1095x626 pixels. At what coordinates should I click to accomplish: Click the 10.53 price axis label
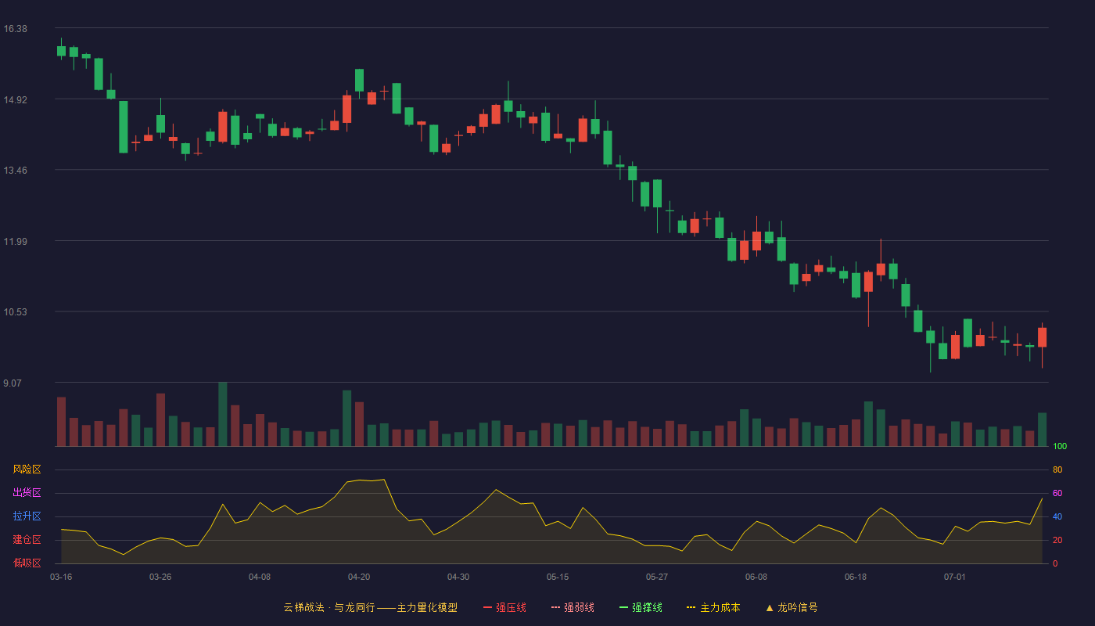coord(15,312)
